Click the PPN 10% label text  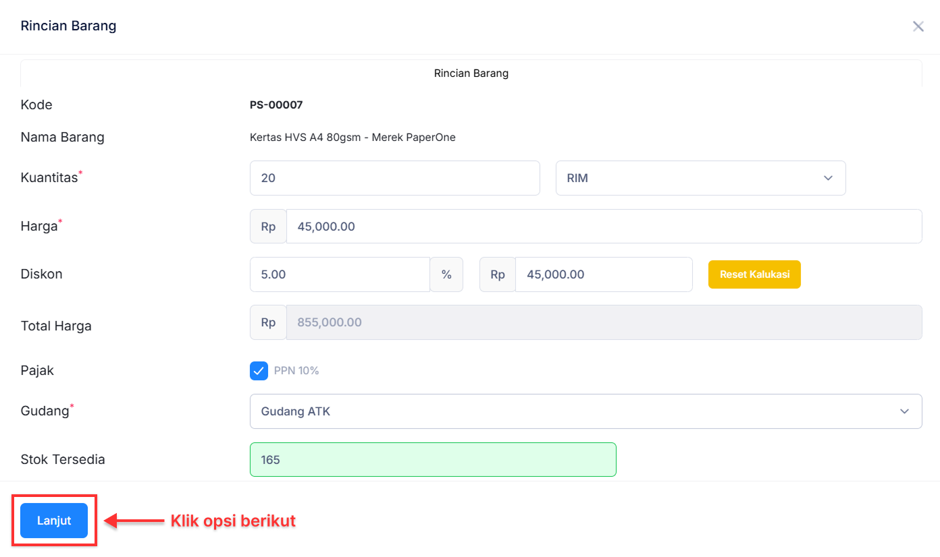click(x=296, y=371)
